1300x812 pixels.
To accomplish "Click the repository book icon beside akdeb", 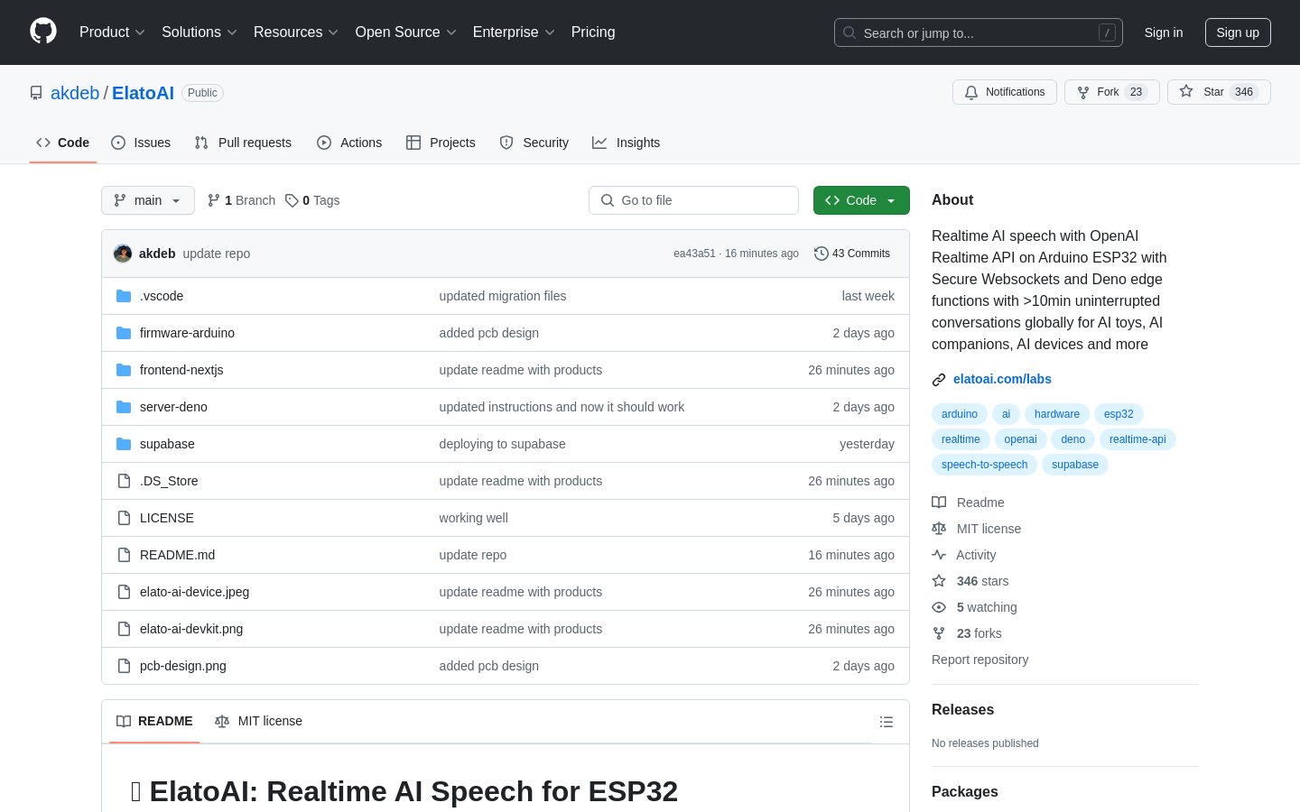I will coord(36,93).
